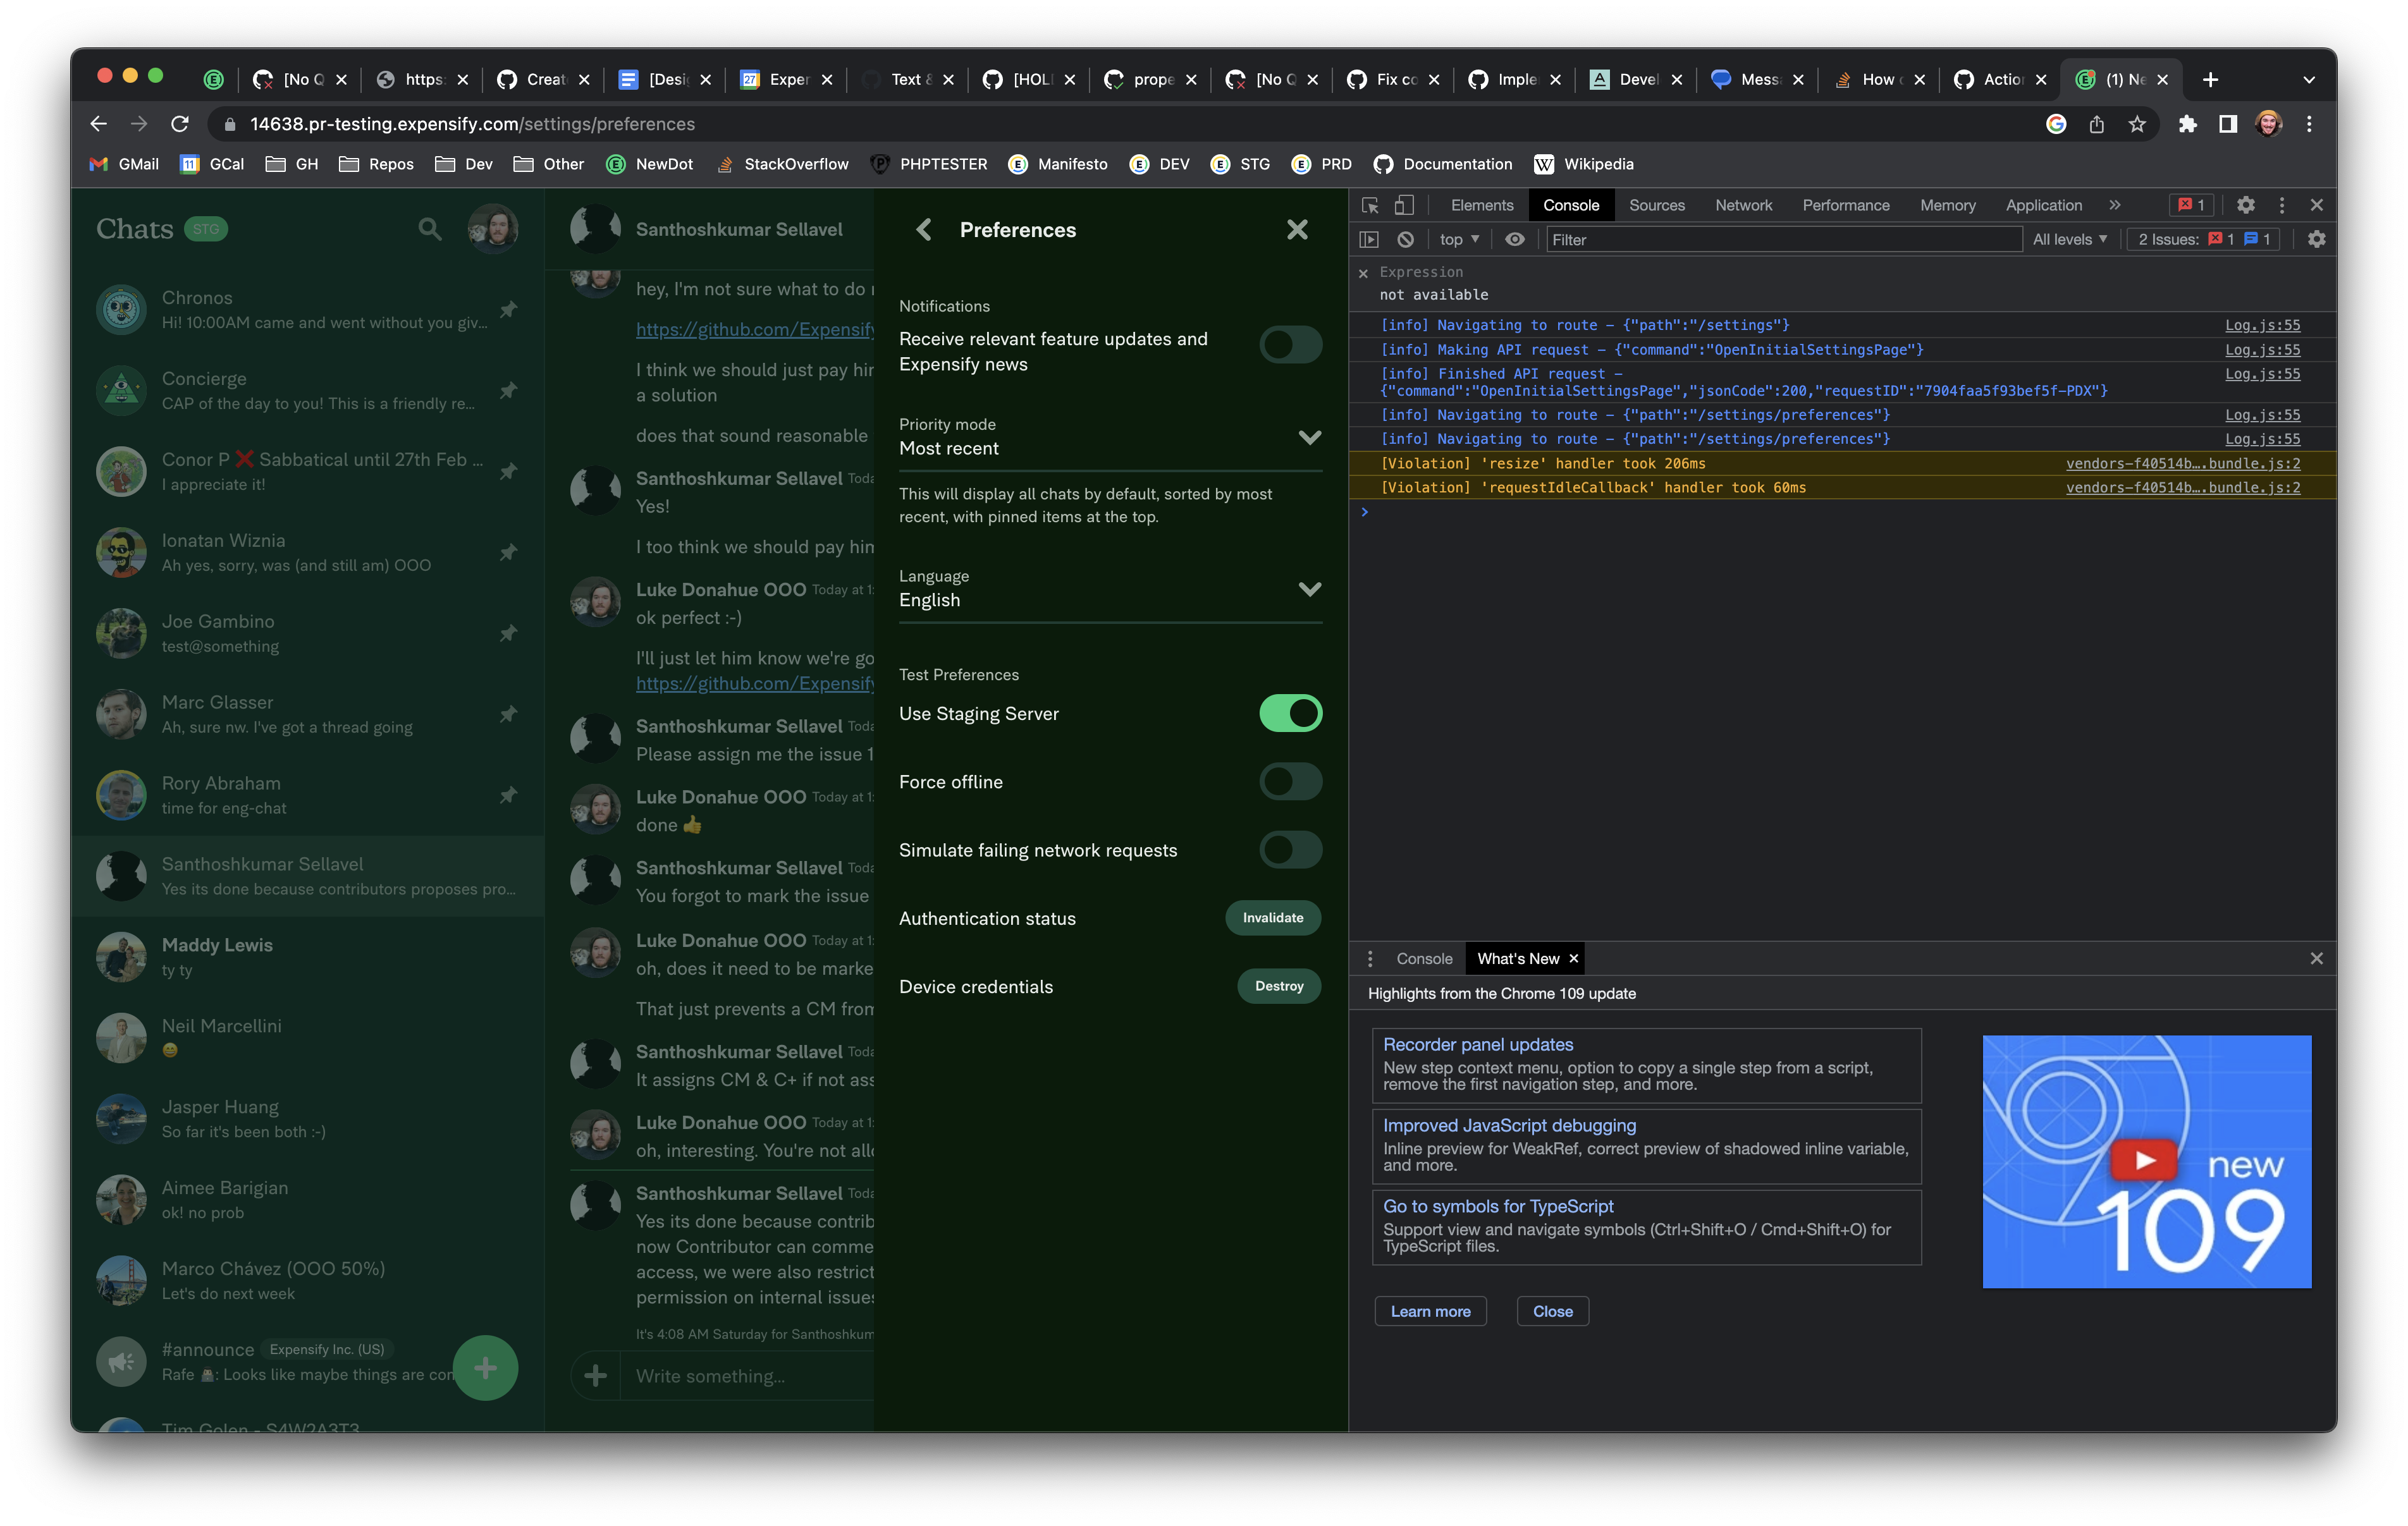Image resolution: width=2408 pixels, height=1526 pixels.
Task: Enable the feature updates notifications toggle
Action: point(1290,345)
